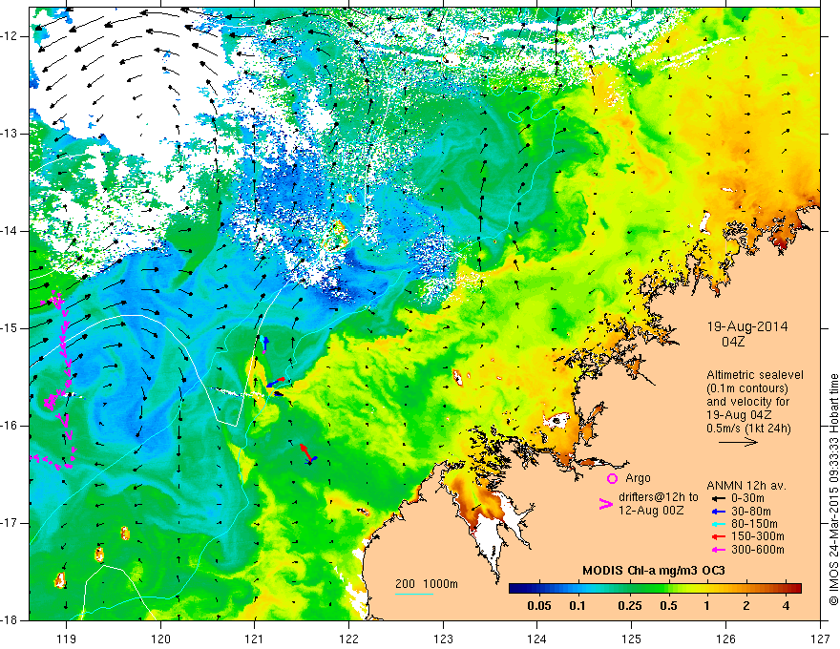Screen dimensions: 840x649
Task: Click the 125 longitude axis label
Action: coord(632,639)
